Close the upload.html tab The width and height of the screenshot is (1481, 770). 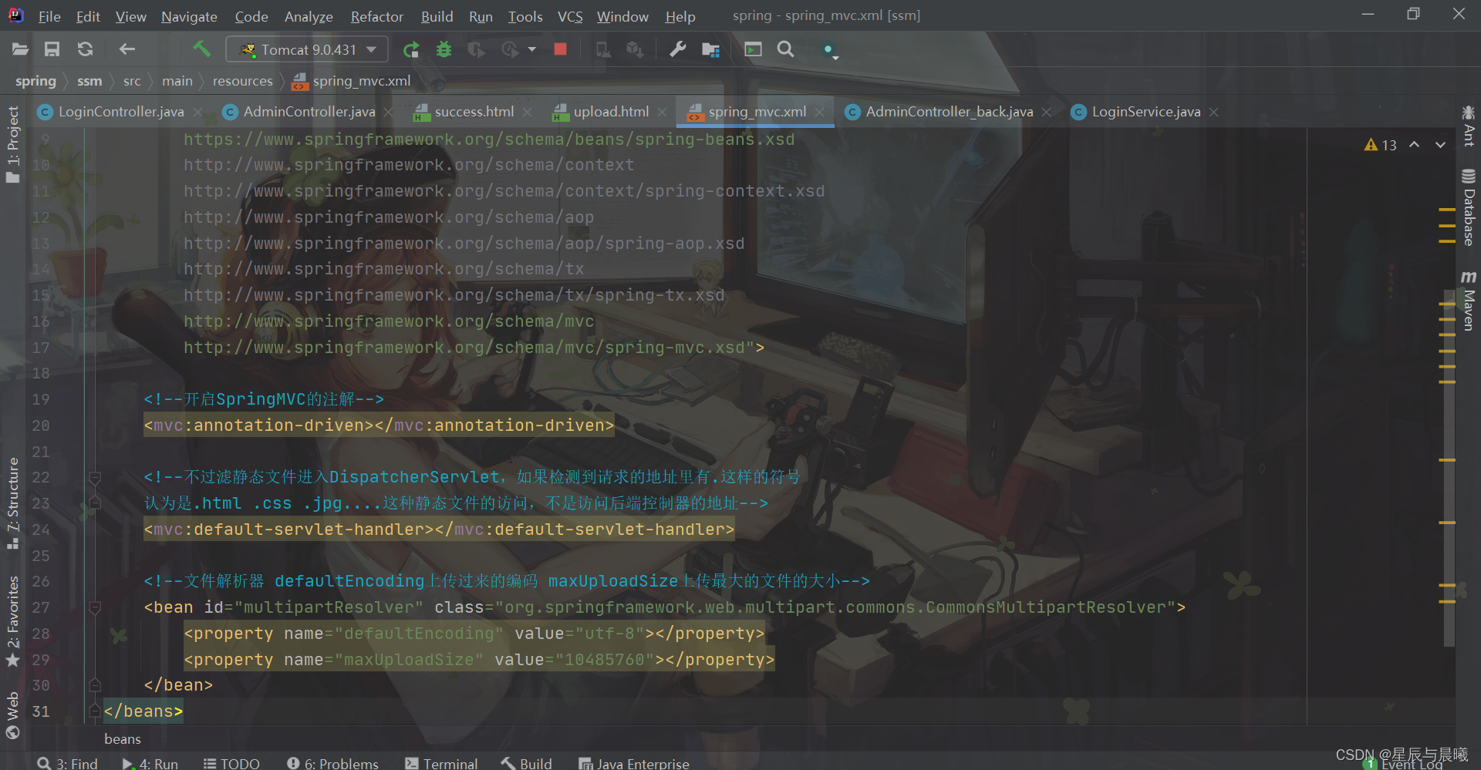(662, 112)
